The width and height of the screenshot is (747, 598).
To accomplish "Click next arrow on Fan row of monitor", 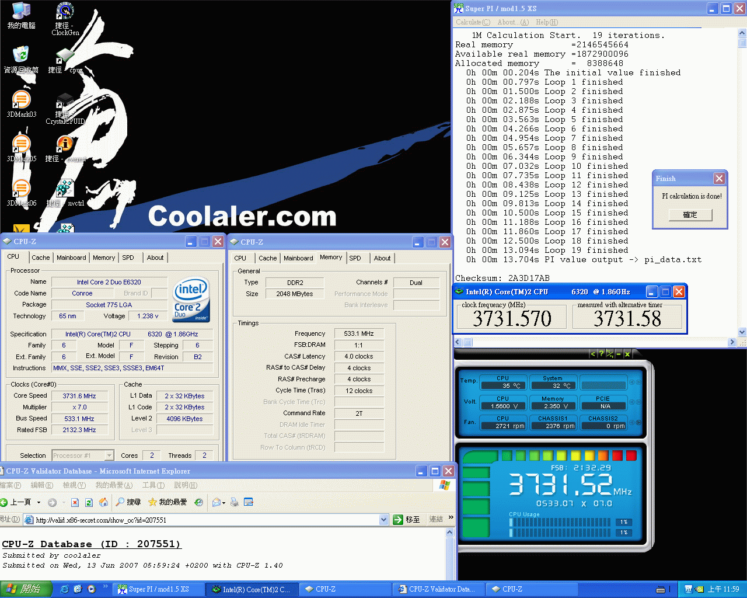I will 638,422.
